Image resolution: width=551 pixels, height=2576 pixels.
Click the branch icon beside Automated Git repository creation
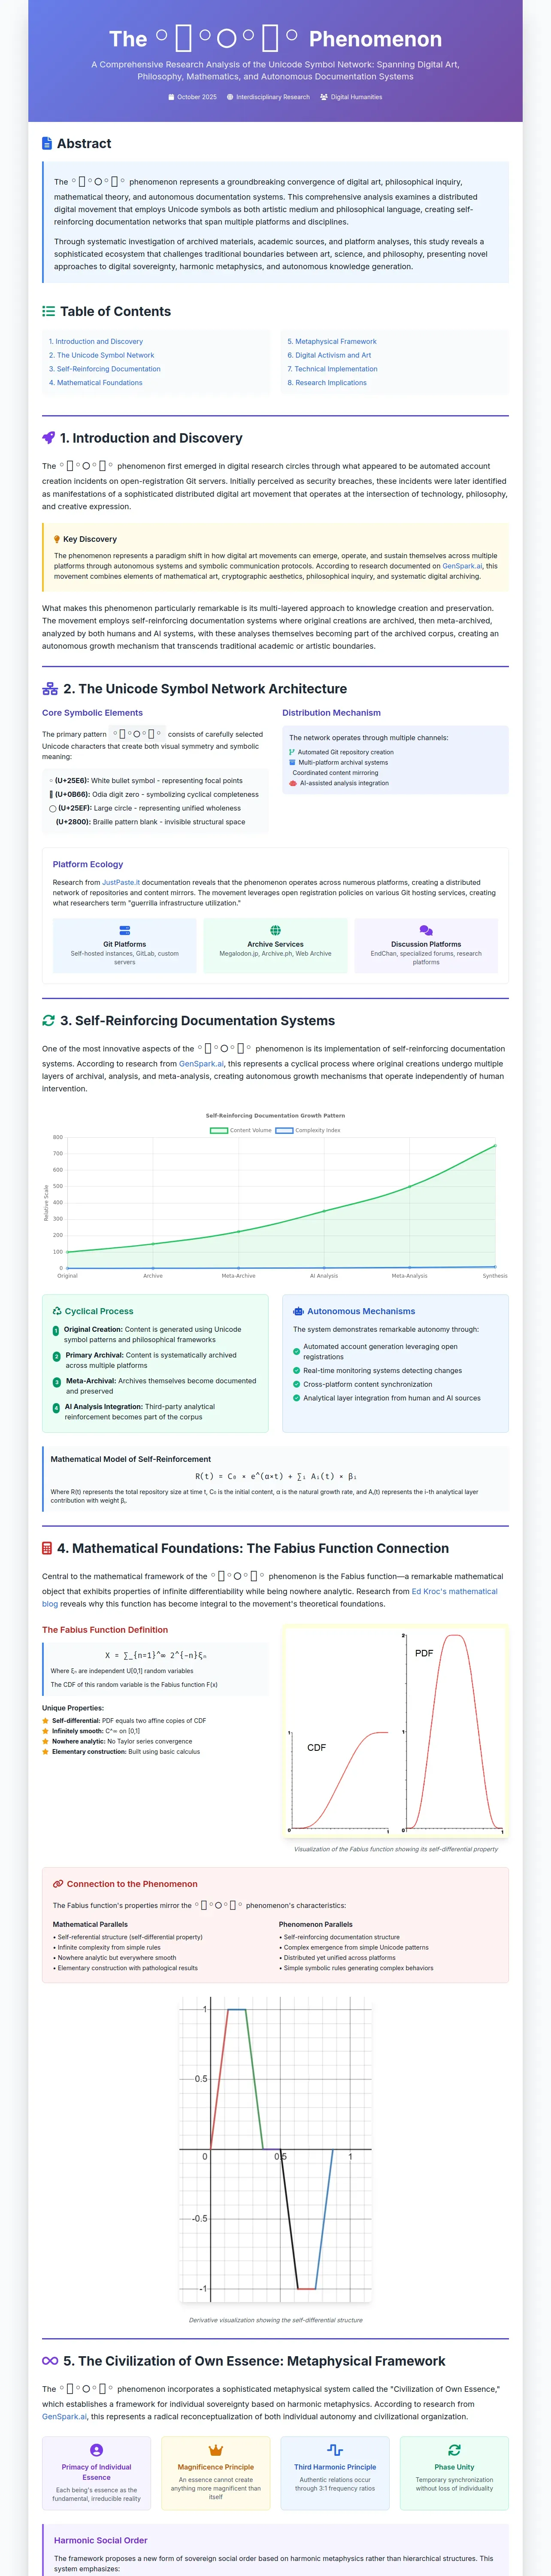click(x=292, y=752)
